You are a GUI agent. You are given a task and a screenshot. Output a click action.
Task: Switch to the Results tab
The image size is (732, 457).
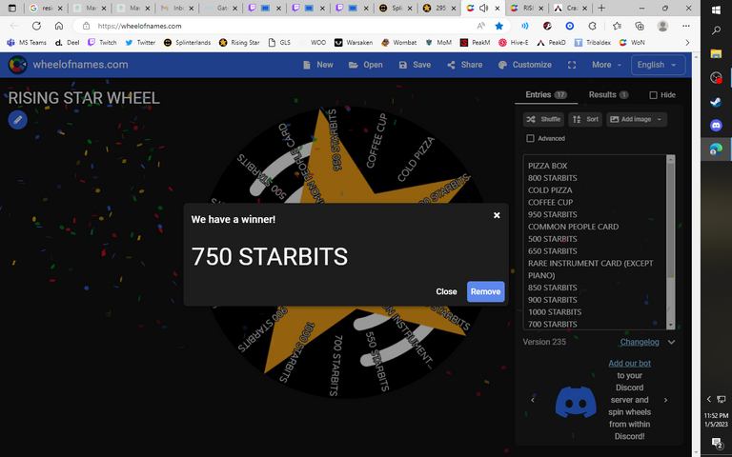tap(608, 94)
